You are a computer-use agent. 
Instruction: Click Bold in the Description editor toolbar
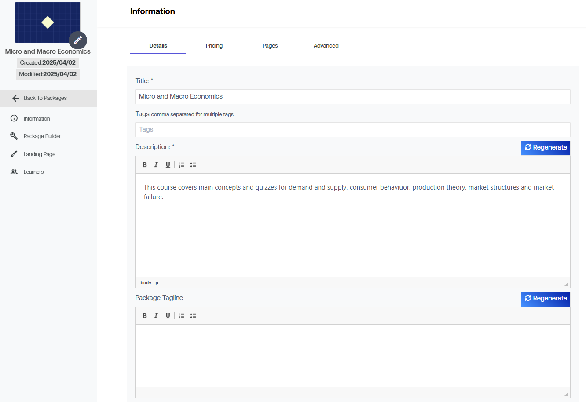144,165
